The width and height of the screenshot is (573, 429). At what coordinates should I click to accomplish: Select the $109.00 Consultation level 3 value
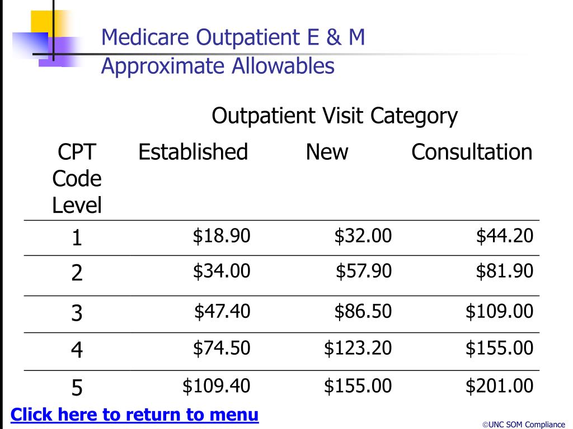[x=499, y=312]
